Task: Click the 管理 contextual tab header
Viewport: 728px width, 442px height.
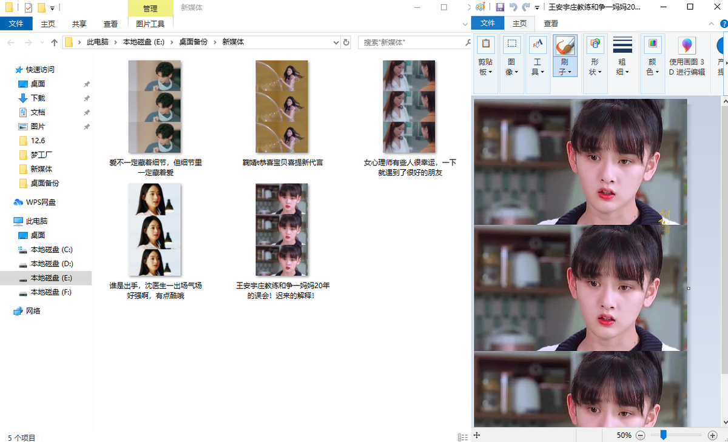Action: [150, 8]
